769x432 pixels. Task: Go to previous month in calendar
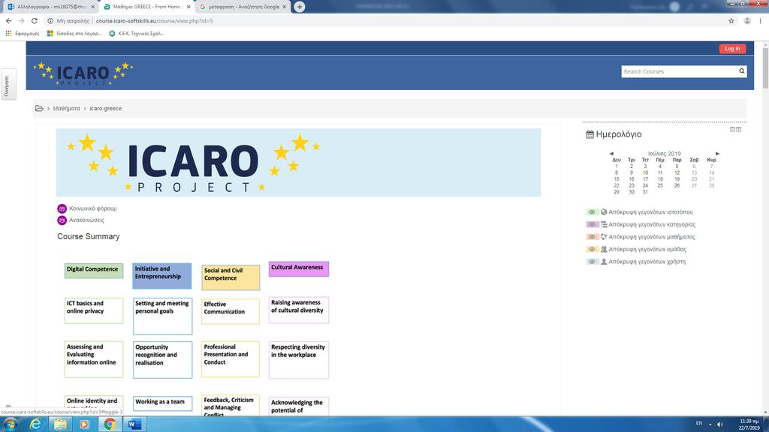point(611,154)
